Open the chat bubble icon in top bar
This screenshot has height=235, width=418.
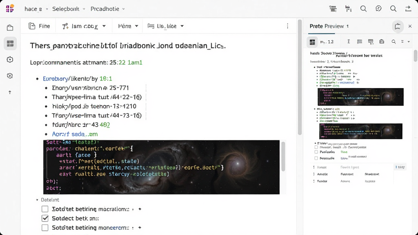click(x=378, y=9)
